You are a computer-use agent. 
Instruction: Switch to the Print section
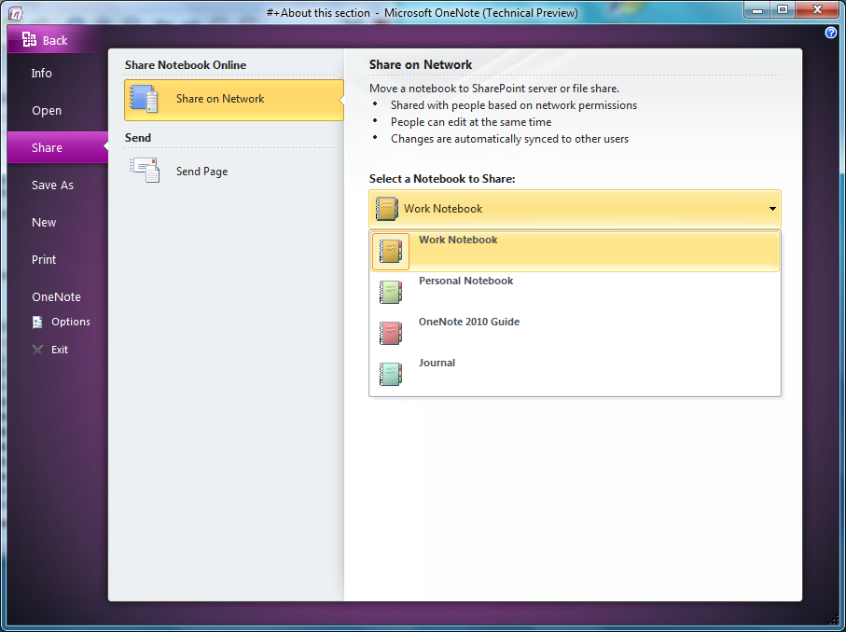pyautogui.click(x=44, y=259)
